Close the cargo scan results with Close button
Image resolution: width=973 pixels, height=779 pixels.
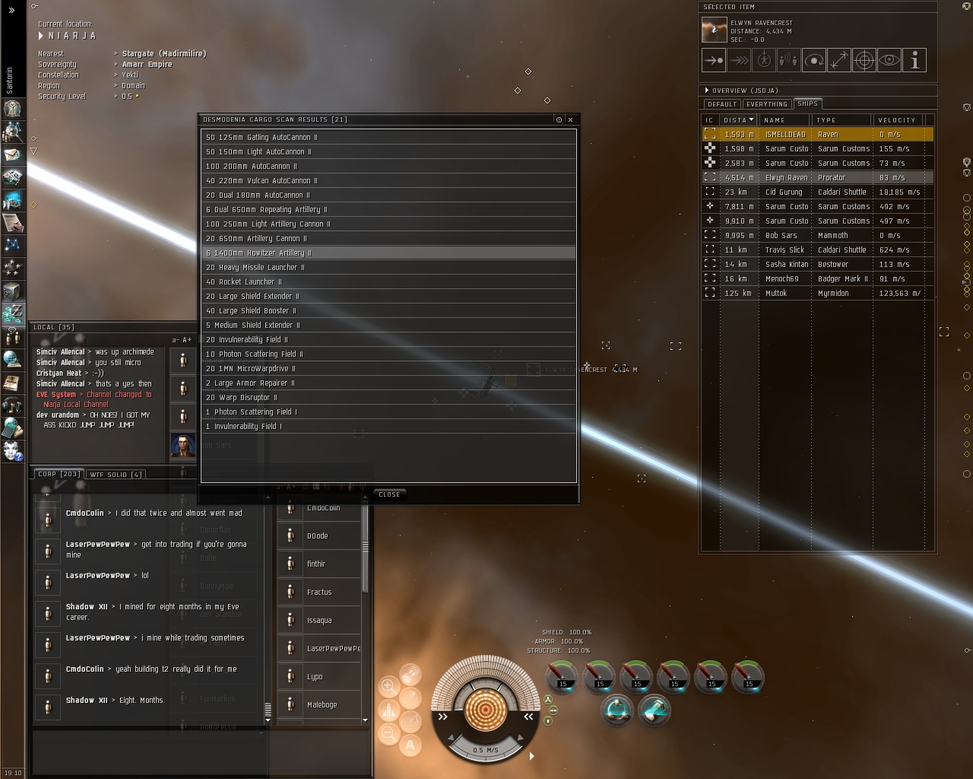coord(389,494)
